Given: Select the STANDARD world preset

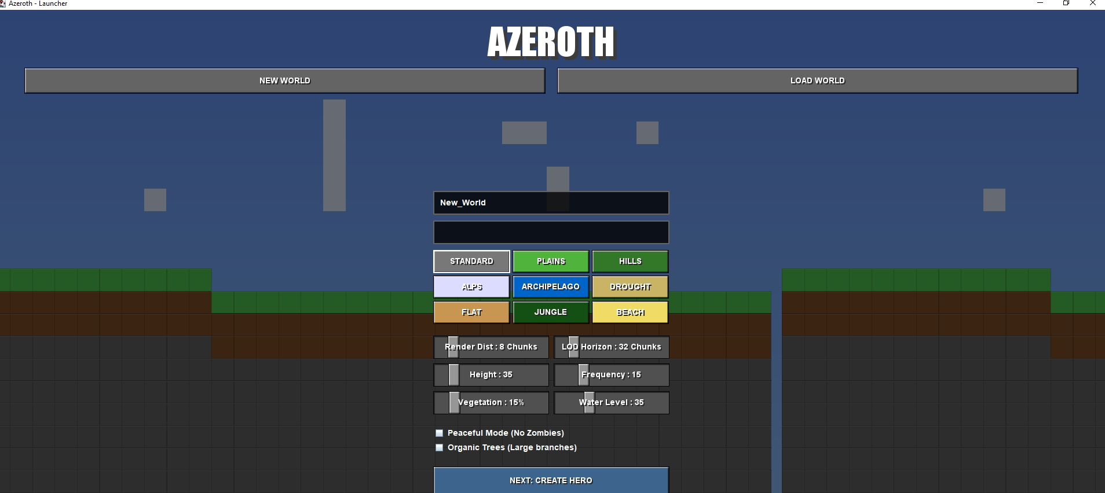Looking at the screenshot, I should [471, 261].
